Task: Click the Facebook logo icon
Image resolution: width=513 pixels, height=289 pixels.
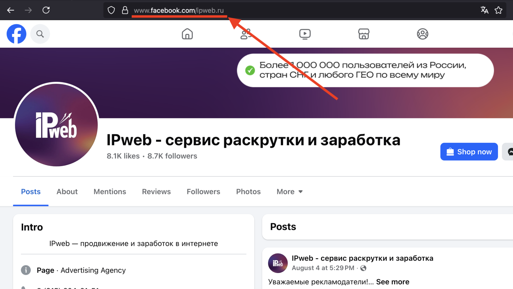Action: click(x=16, y=34)
